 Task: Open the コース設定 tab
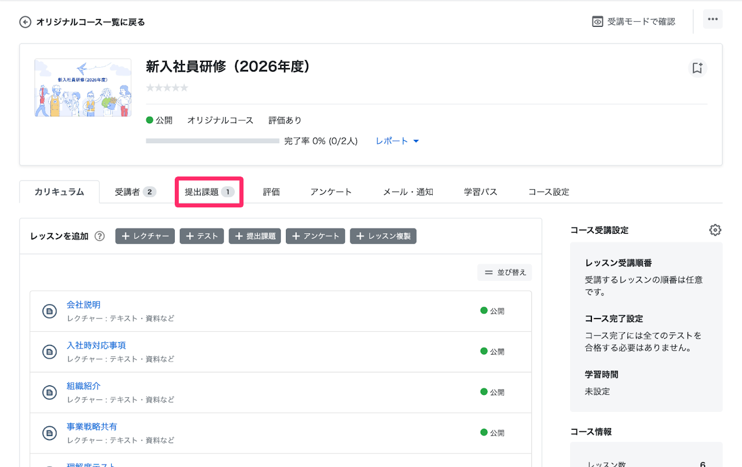click(548, 192)
